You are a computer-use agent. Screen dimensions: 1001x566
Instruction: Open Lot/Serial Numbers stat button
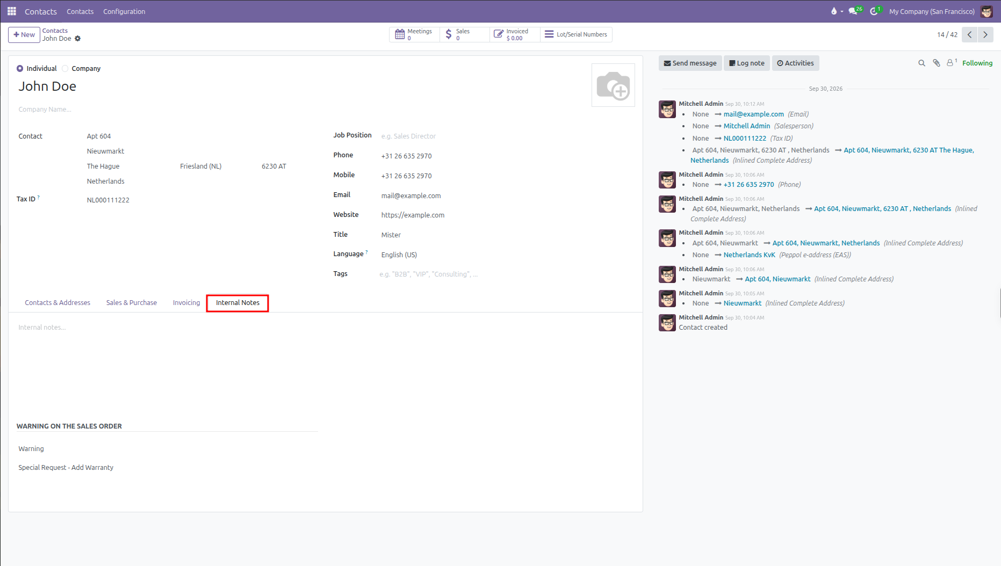coord(576,34)
